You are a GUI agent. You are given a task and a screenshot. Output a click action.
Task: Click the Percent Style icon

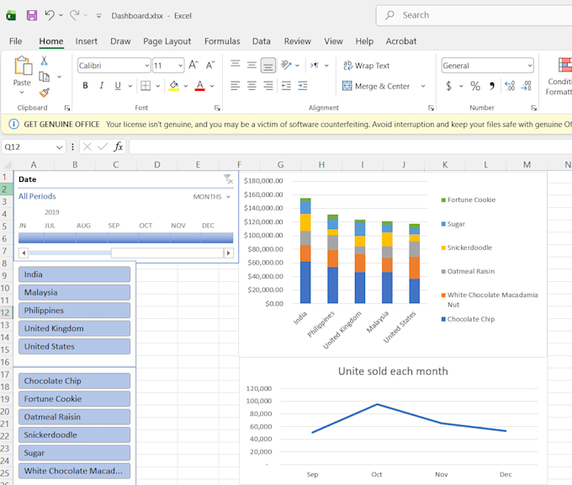(x=475, y=86)
